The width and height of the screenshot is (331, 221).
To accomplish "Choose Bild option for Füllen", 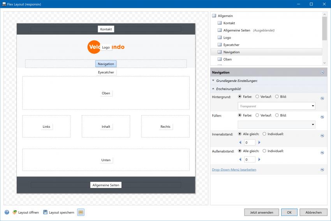I will (277, 115).
